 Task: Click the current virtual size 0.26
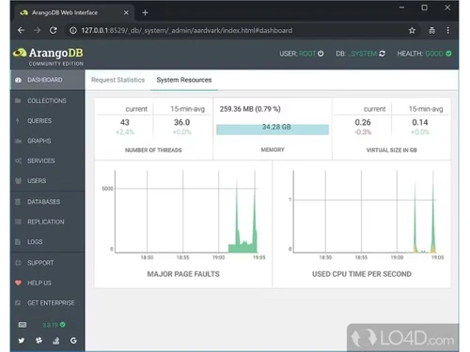[x=363, y=122]
